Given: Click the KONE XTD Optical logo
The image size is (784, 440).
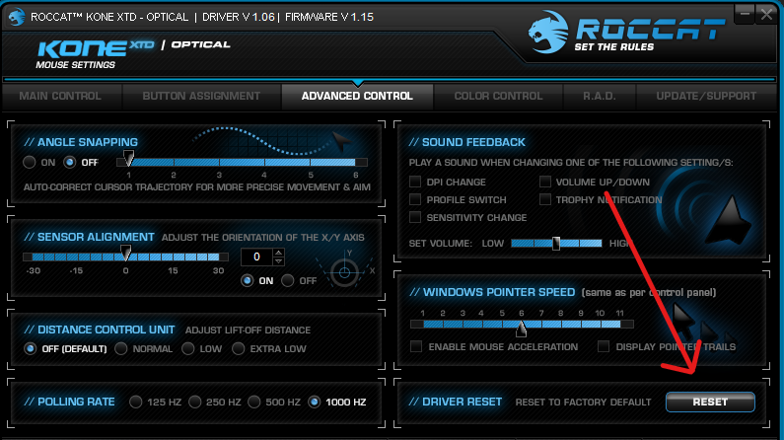Looking at the screenshot, I should click(x=134, y=48).
